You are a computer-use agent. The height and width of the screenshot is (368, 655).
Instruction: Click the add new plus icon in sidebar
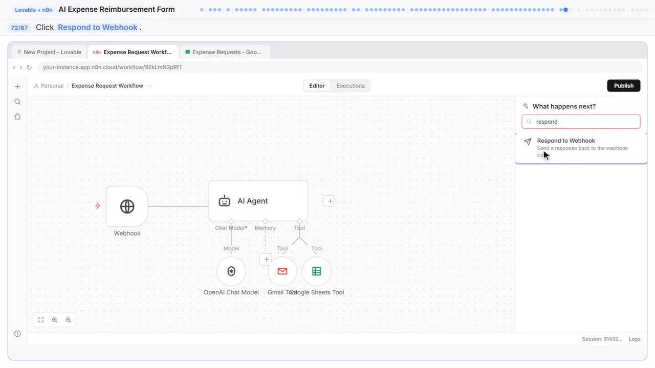[17, 86]
